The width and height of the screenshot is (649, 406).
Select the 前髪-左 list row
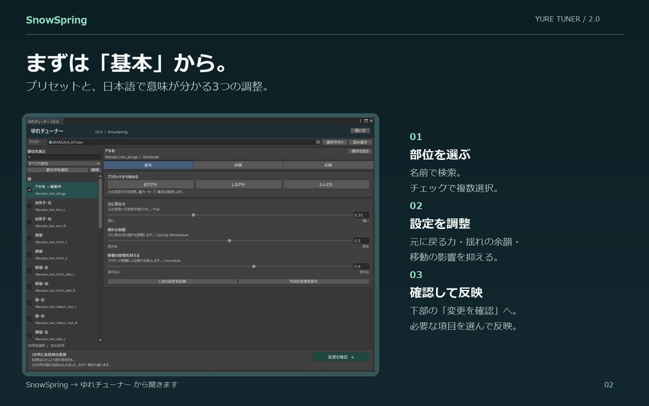pyautogui.click(x=63, y=271)
